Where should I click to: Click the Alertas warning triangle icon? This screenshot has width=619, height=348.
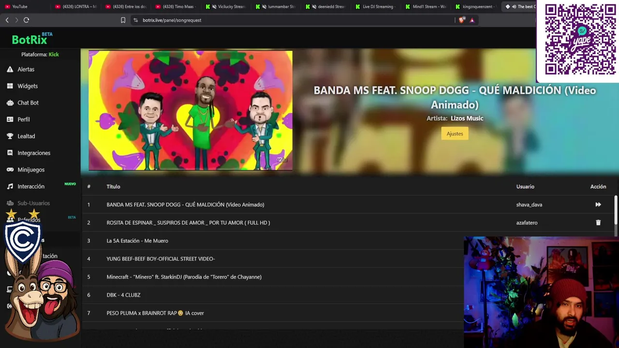pyautogui.click(x=10, y=69)
